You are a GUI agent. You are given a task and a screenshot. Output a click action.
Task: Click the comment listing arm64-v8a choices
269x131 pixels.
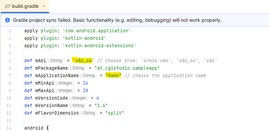click(x=157, y=61)
